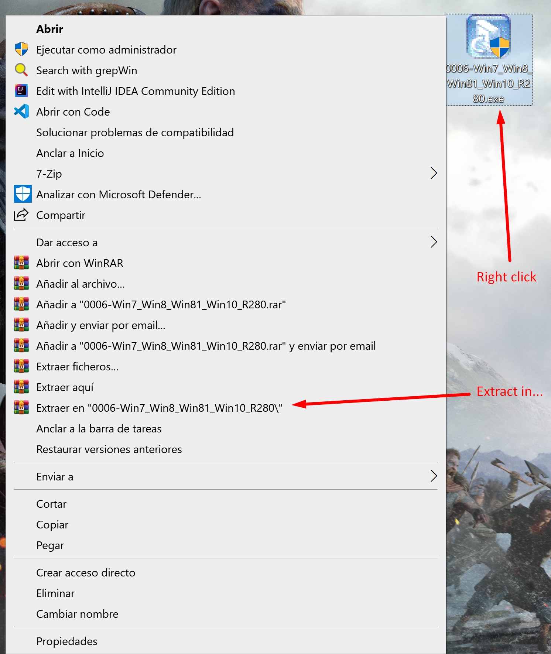
Task: Click the Visual Studio Code icon
Action: [21, 111]
